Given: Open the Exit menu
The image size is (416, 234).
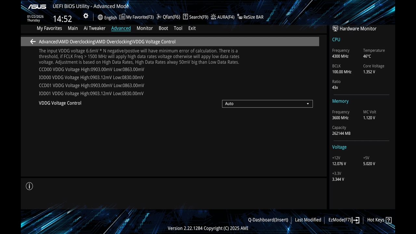Looking at the screenshot, I should (192, 28).
